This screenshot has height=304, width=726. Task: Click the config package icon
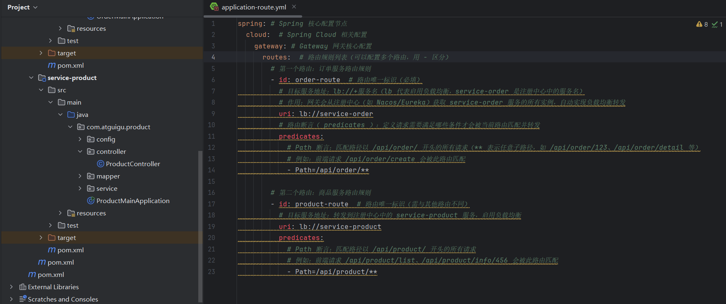(x=91, y=139)
